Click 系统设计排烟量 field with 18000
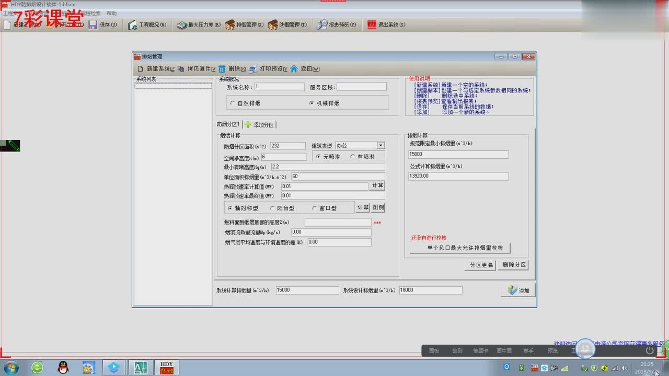Image resolution: width=669 pixels, height=376 pixels. [431, 290]
